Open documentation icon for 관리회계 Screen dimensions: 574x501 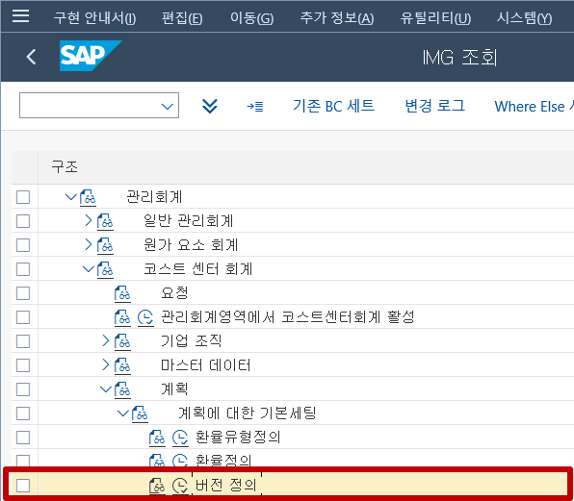click(x=88, y=197)
